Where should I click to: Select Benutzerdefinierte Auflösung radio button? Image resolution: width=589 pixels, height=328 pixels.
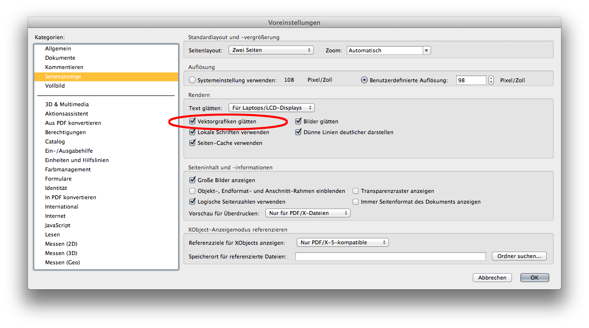364,80
